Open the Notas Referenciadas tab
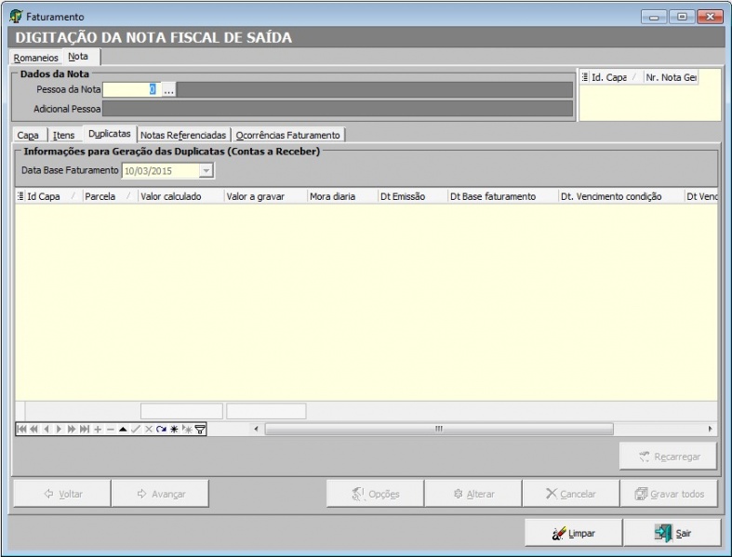Image resolution: width=732 pixels, height=557 pixels. pyautogui.click(x=183, y=135)
